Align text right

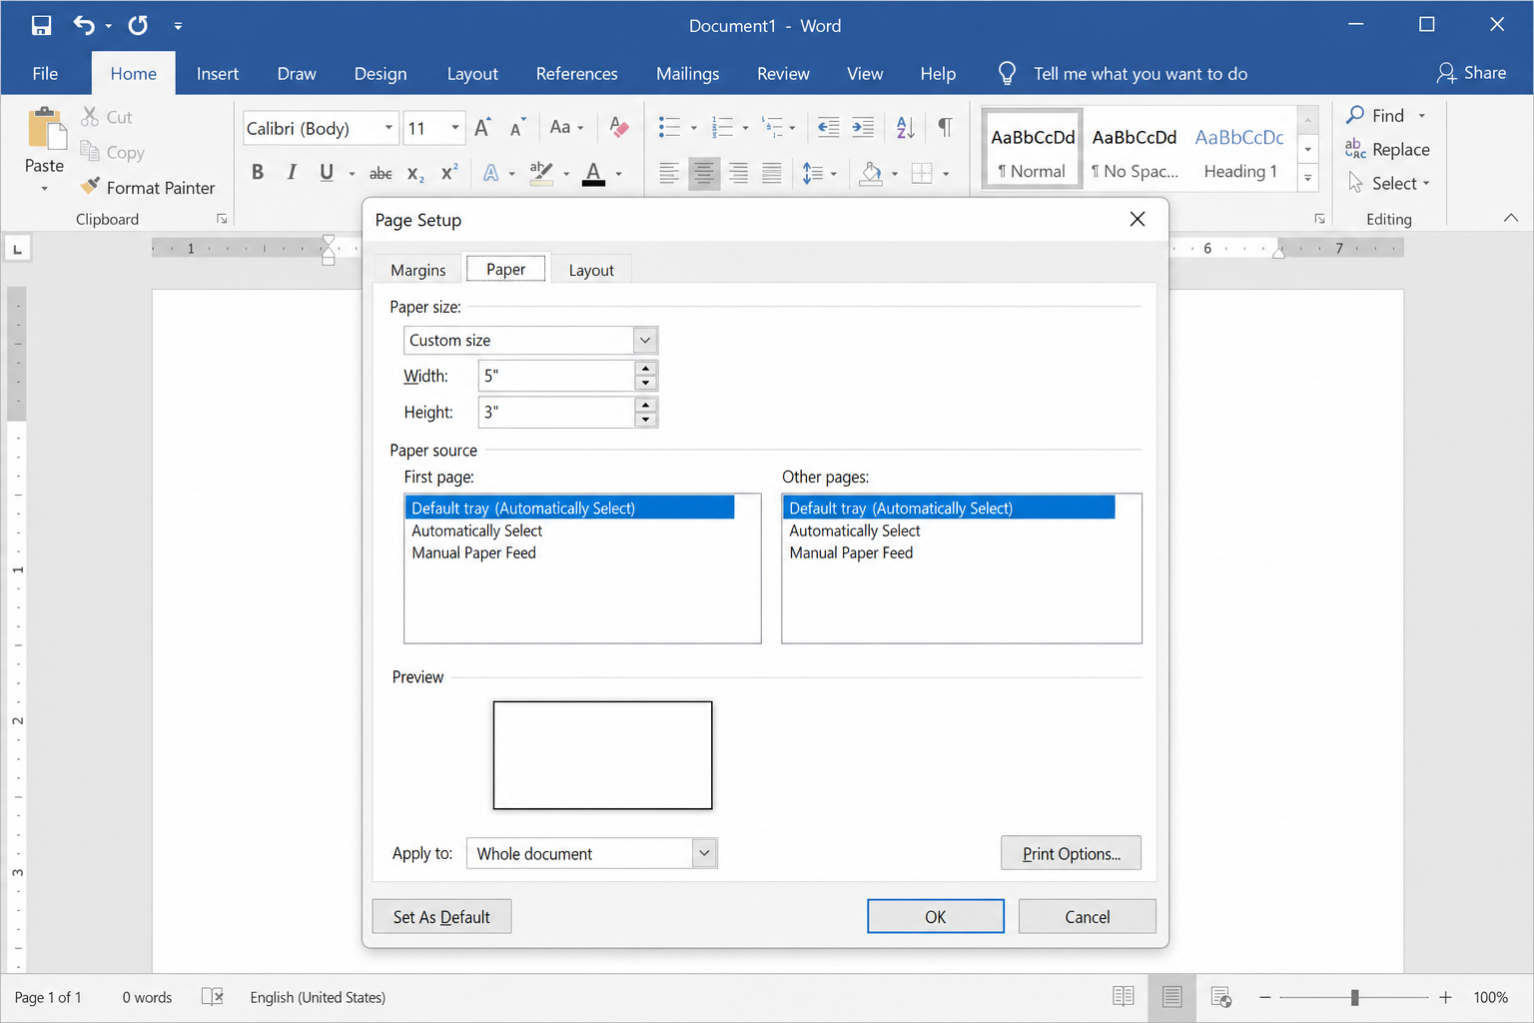738,173
